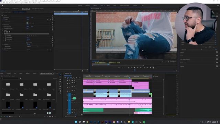Click the timeline playhead timecode

coord(68,76)
